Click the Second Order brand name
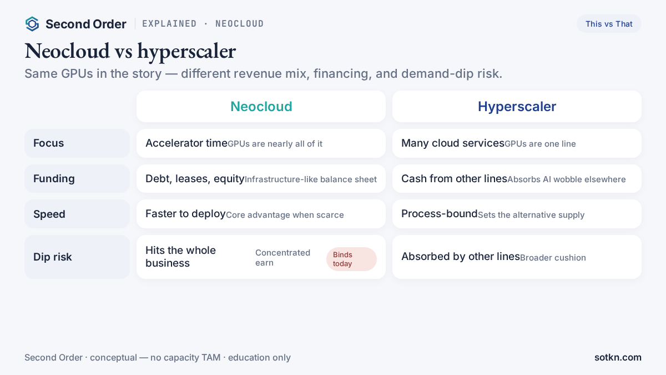 point(86,24)
